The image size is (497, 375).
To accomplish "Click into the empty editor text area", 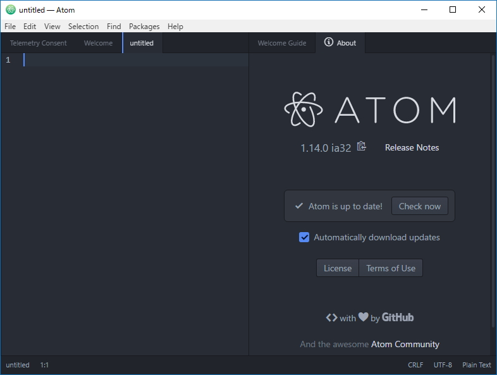I will tap(137, 203).
